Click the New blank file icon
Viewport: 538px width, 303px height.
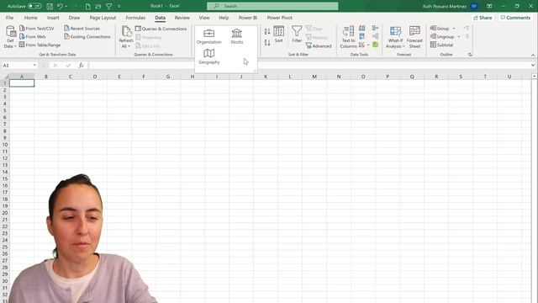click(87, 6)
